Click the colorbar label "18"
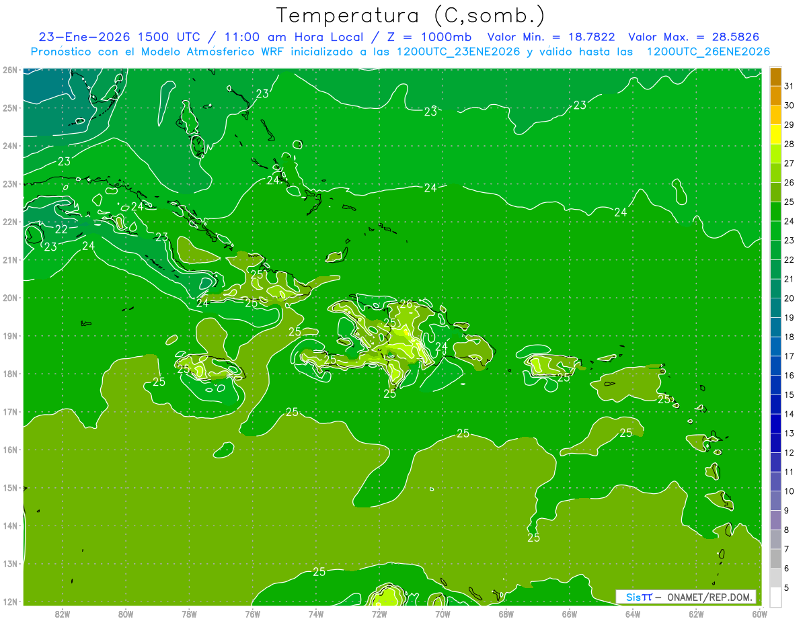This screenshot has height=623, width=807. pyautogui.click(x=789, y=337)
